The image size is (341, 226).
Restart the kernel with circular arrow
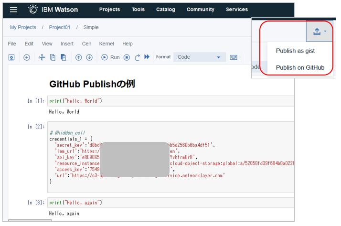pyautogui.click(x=137, y=57)
